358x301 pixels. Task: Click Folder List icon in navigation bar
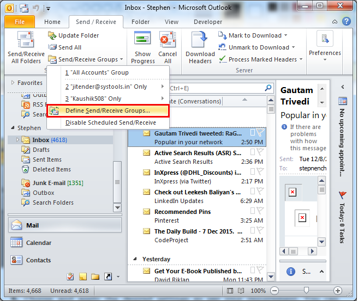[95, 277]
